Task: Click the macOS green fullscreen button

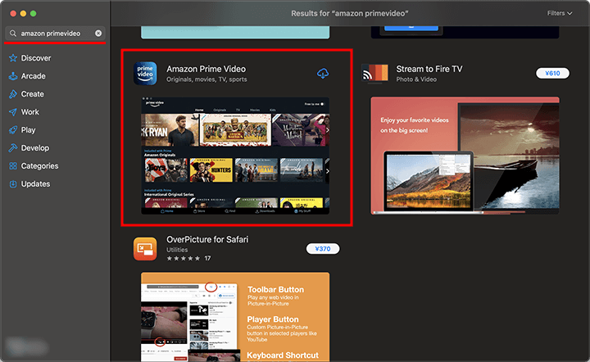Action: point(33,14)
